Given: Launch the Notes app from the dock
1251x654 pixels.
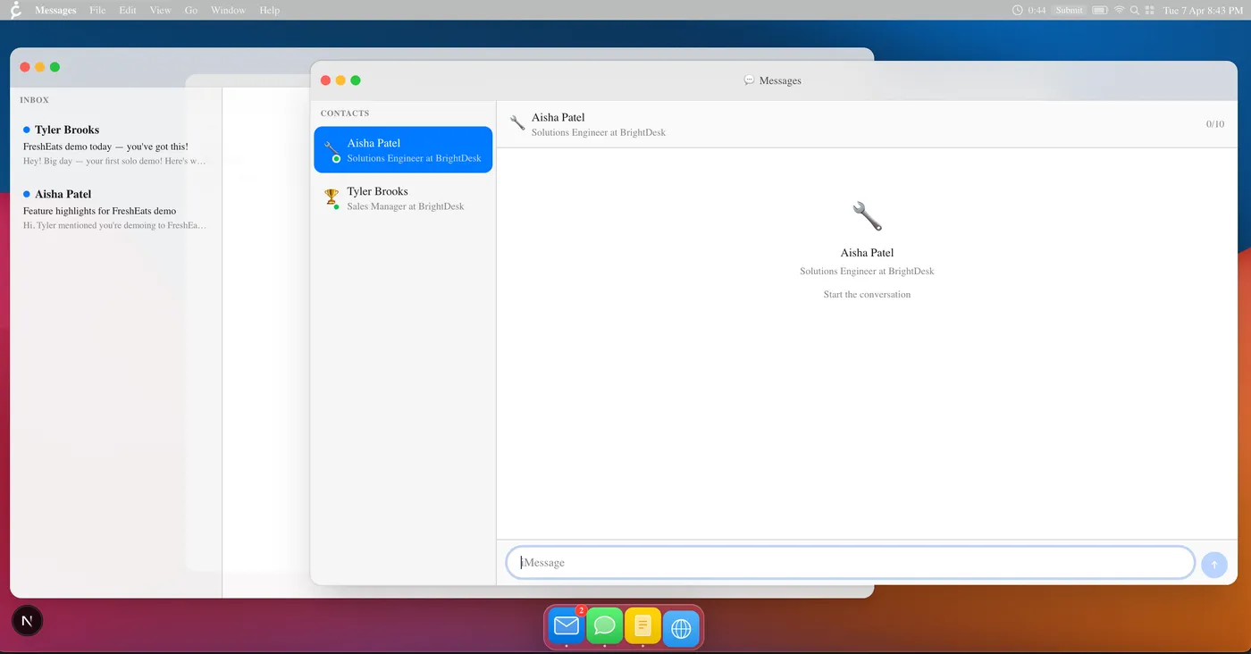Looking at the screenshot, I should click(642, 626).
